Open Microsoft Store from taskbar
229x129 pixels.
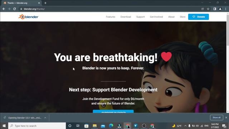(86, 126)
